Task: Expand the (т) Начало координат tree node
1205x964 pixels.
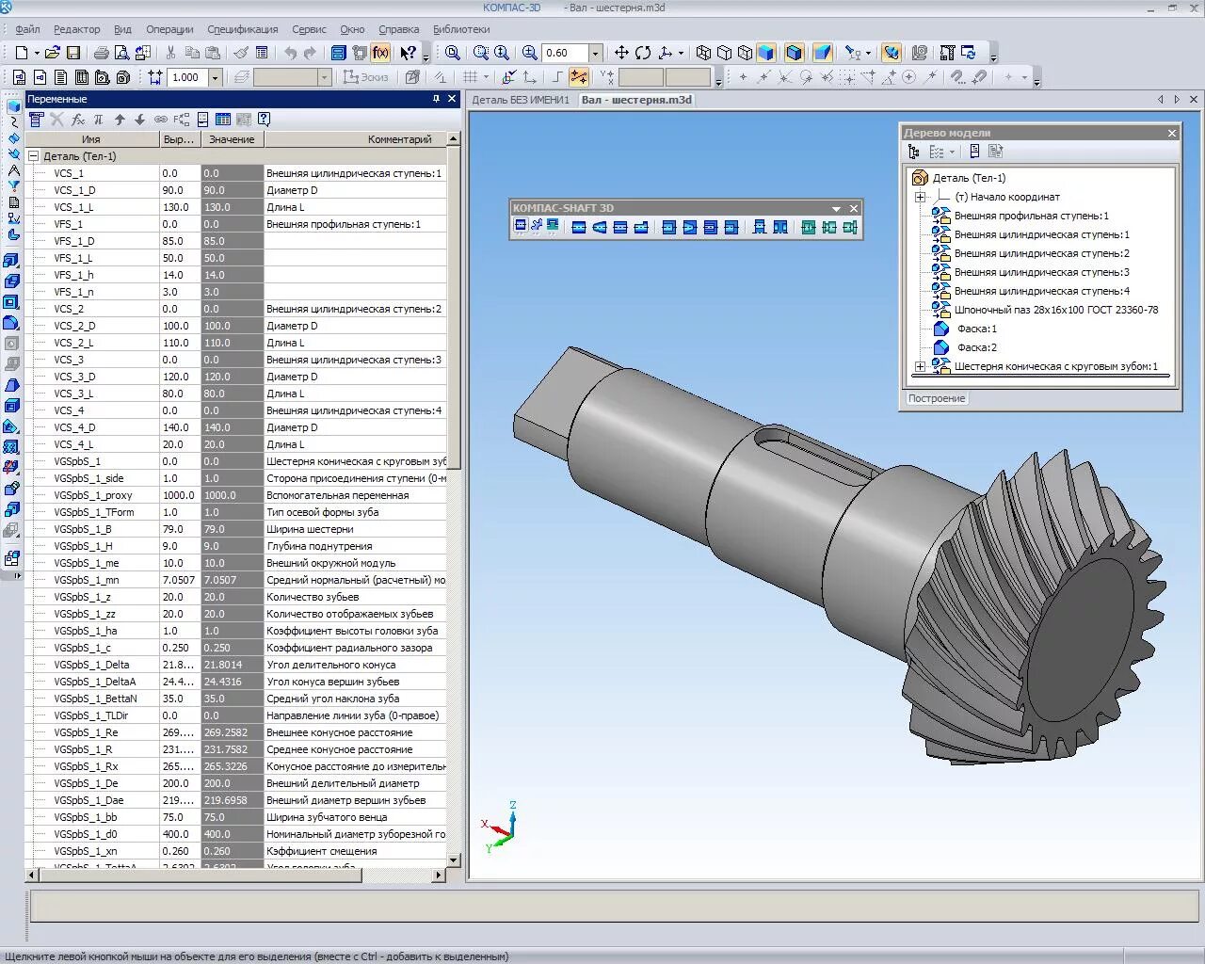Action: click(x=920, y=197)
